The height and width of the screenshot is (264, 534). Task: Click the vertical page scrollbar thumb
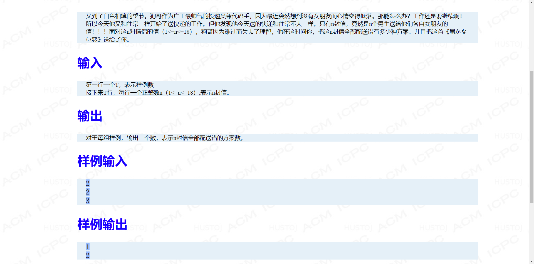click(531, 137)
